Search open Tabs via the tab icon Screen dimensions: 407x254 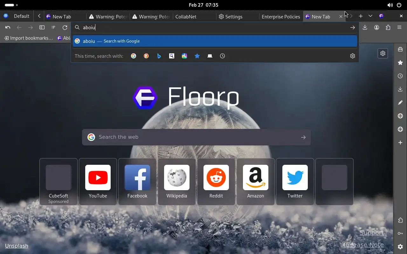pyautogui.click(x=210, y=56)
